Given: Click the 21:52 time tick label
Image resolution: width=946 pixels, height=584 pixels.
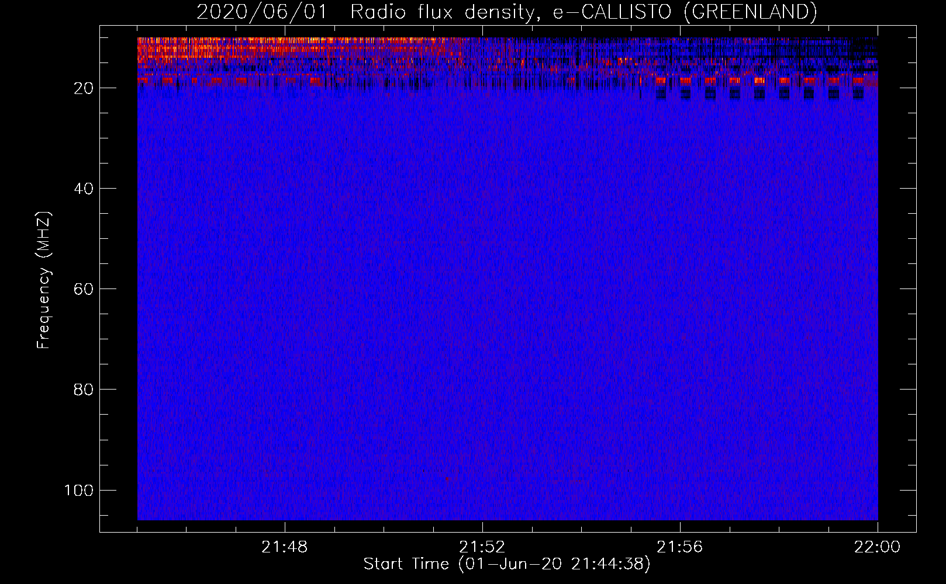Looking at the screenshot, I should 482,547.
